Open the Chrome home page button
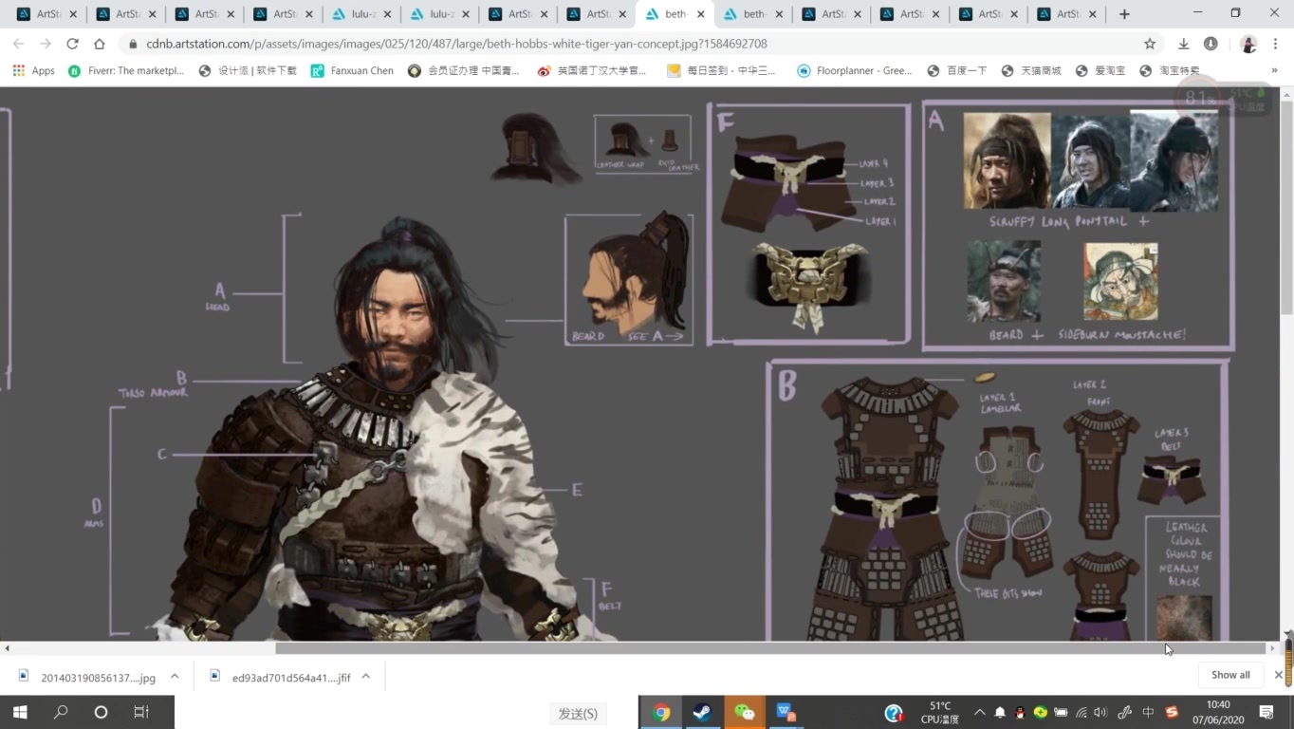 pyautogui.click(x=99, y=44)
